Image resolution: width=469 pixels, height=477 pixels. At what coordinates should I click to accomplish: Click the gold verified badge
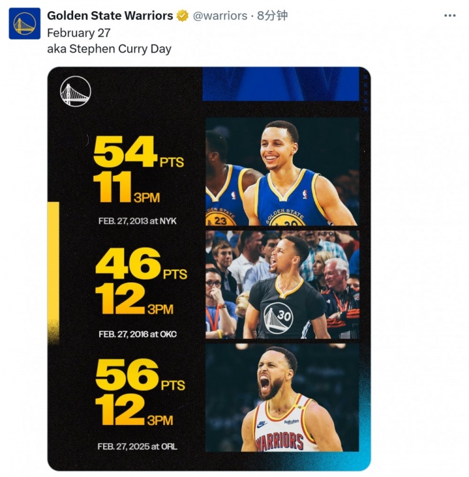(183, 16)
